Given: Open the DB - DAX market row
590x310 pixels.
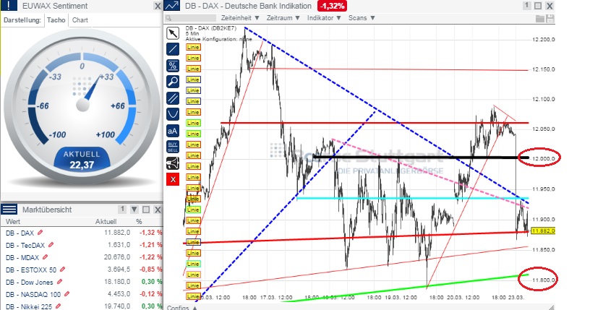Looking at the screenshot, I should coord(82,233).
